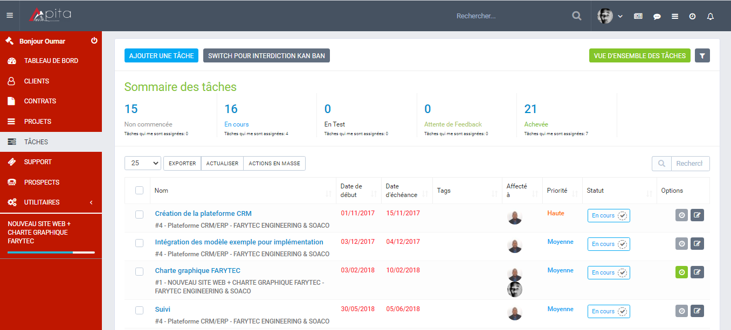Screen dimensions: 731x330
Task: Click second assignee avatar on Charte graphique
Action: pyautogui.click(x=515, y=289)
